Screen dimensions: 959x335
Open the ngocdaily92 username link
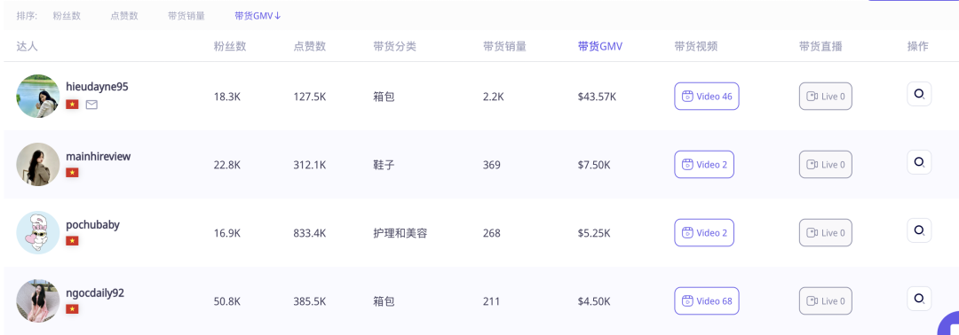pyautogui.click(x=95, y=292)
